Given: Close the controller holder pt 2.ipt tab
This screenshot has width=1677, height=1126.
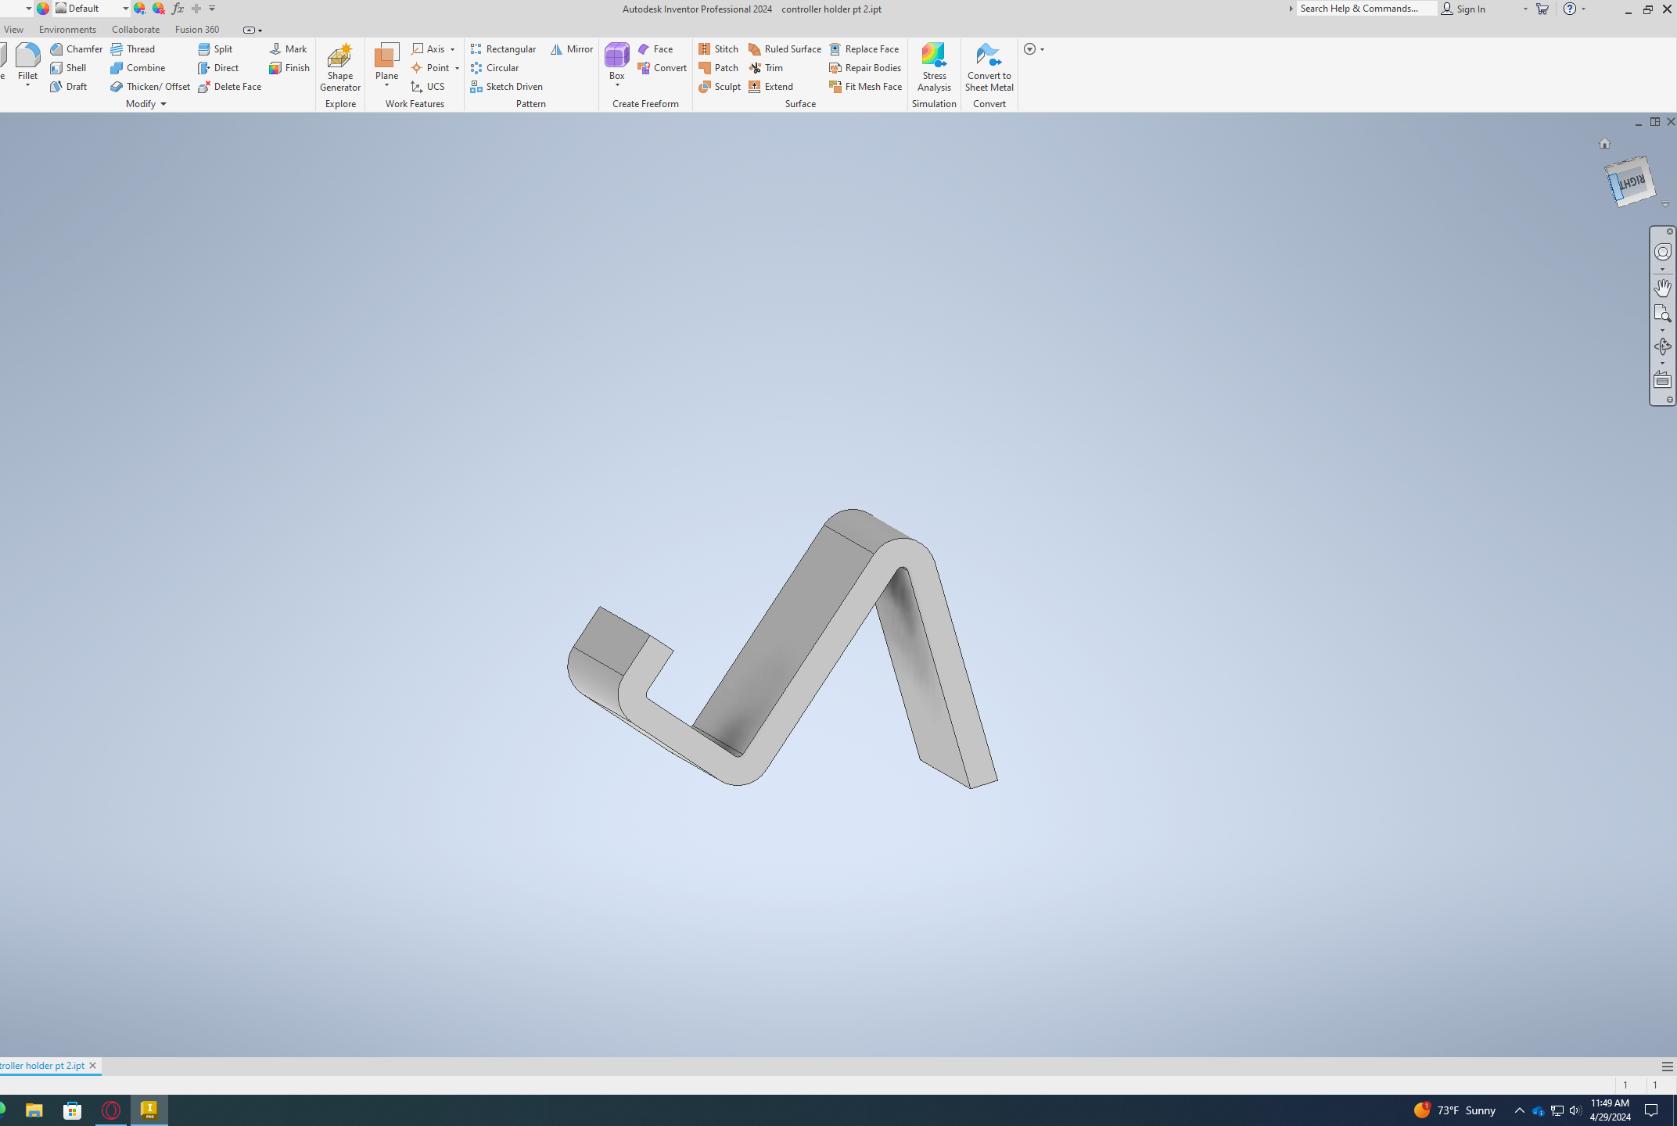Looking at the screenshot, I should click(93, 1065).
